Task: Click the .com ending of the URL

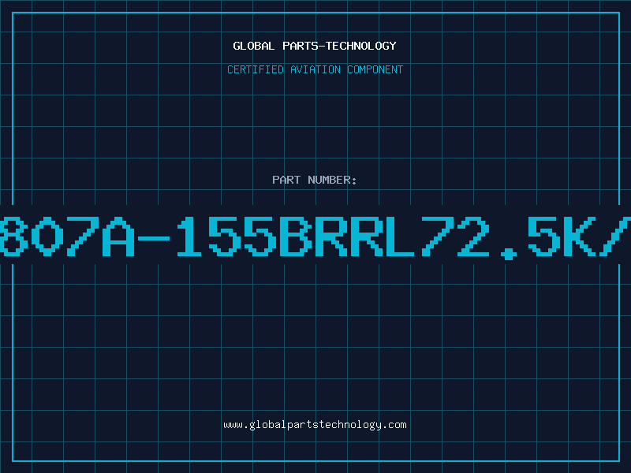Action: tap(394, 425)
